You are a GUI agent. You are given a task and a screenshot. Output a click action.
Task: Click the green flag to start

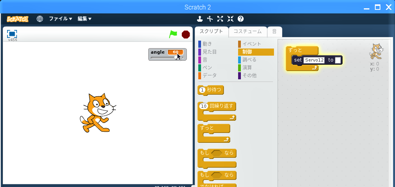coord(173,34)
